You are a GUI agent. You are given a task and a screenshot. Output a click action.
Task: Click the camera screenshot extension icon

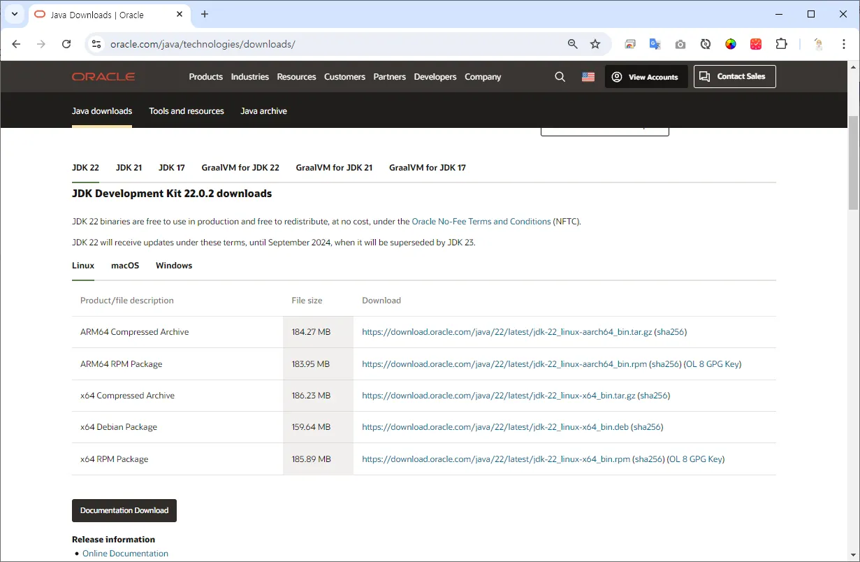680,44
